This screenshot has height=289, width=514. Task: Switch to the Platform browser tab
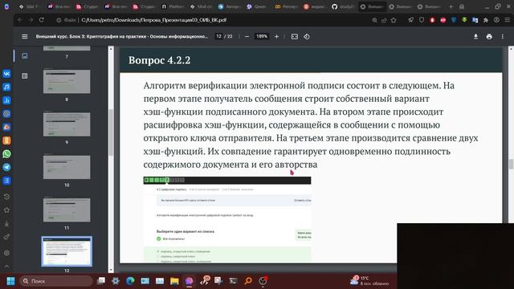(173, 6)
